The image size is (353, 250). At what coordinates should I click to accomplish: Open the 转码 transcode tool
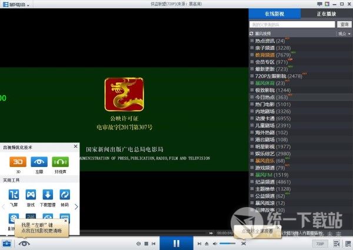(65, 195)
